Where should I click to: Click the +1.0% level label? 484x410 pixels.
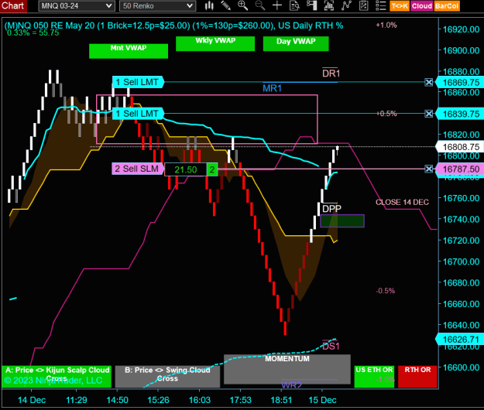tap(386, 26)
